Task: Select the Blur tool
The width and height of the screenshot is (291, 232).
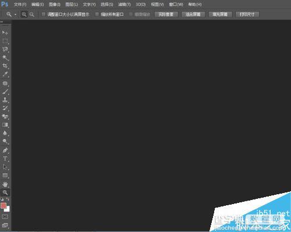Action: pos(5,133)
